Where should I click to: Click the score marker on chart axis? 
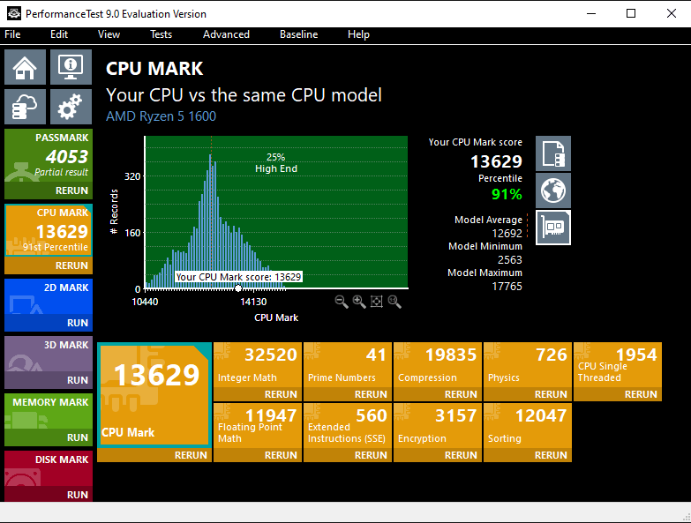(238, 288)
